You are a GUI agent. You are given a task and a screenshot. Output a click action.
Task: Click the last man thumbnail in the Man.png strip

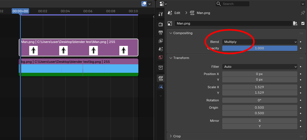(x=123, y=51)
